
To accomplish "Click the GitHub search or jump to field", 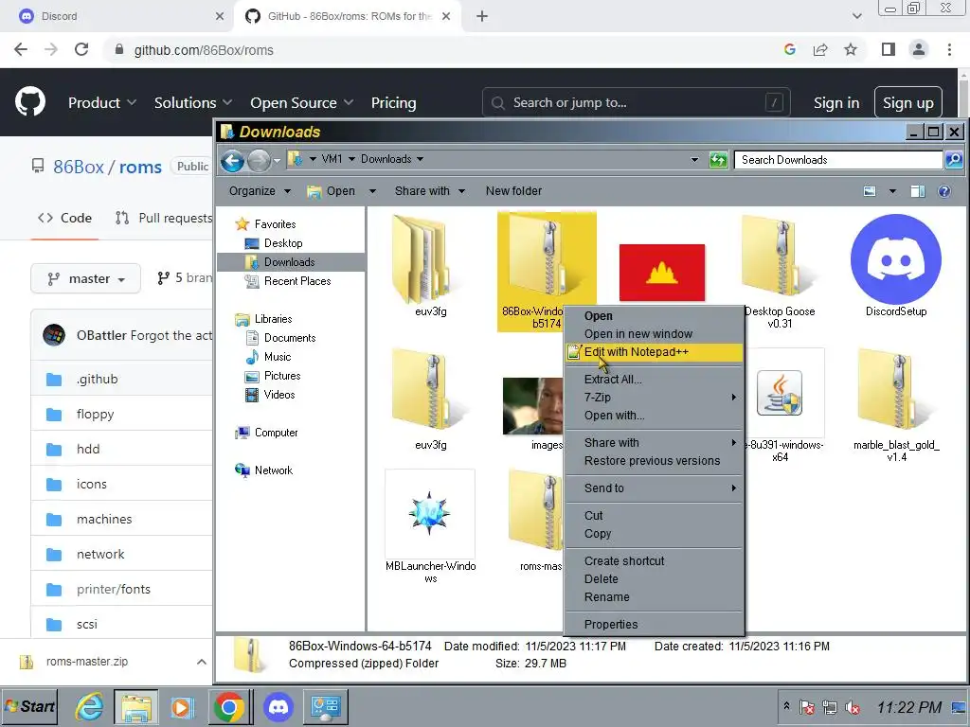I will [x=636, y=102].
